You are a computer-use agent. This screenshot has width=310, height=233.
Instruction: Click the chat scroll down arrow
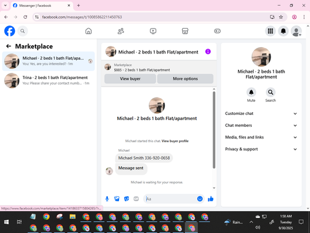point(214,188)
